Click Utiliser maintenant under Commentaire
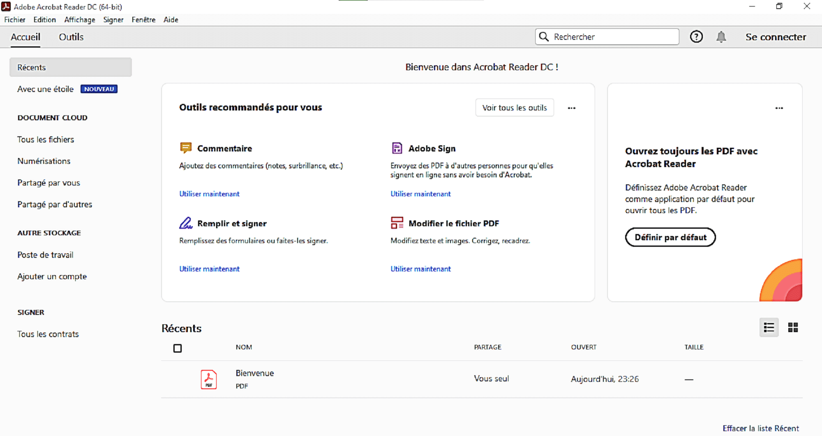Image resolution: width=822 pixels, height=436 pixels. pos(209,194)
